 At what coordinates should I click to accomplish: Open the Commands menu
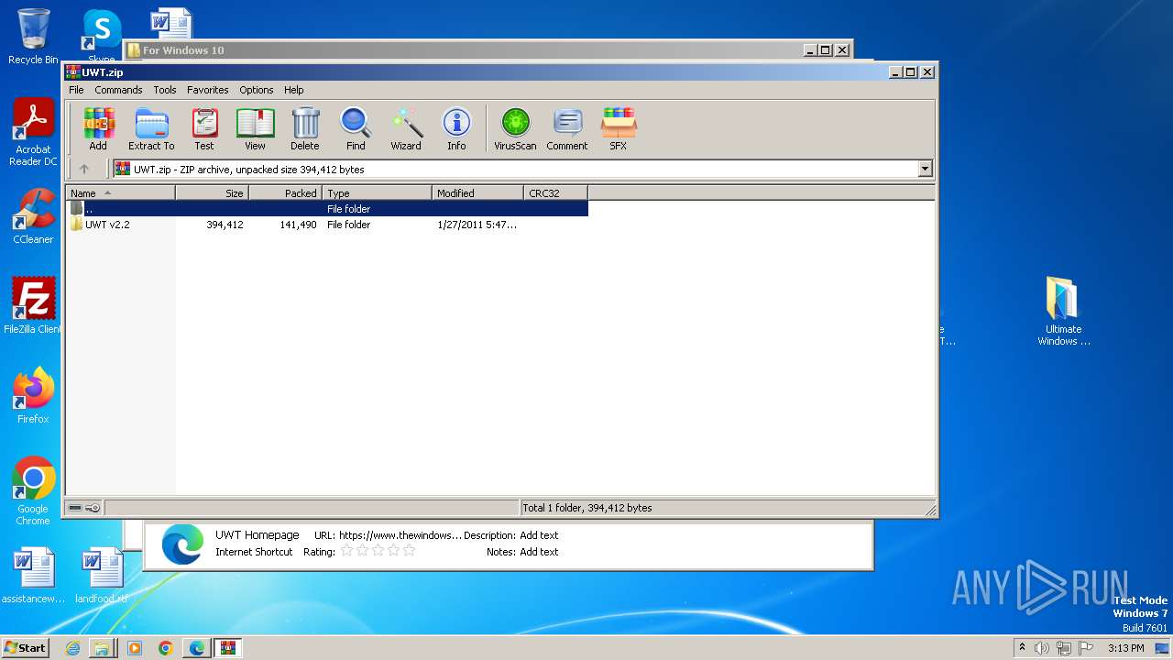pyautogui.click(x=118, y=90)
